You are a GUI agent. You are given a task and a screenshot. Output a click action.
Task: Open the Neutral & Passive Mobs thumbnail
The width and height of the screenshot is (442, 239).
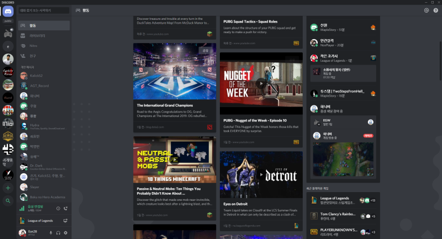pos(175,160)
